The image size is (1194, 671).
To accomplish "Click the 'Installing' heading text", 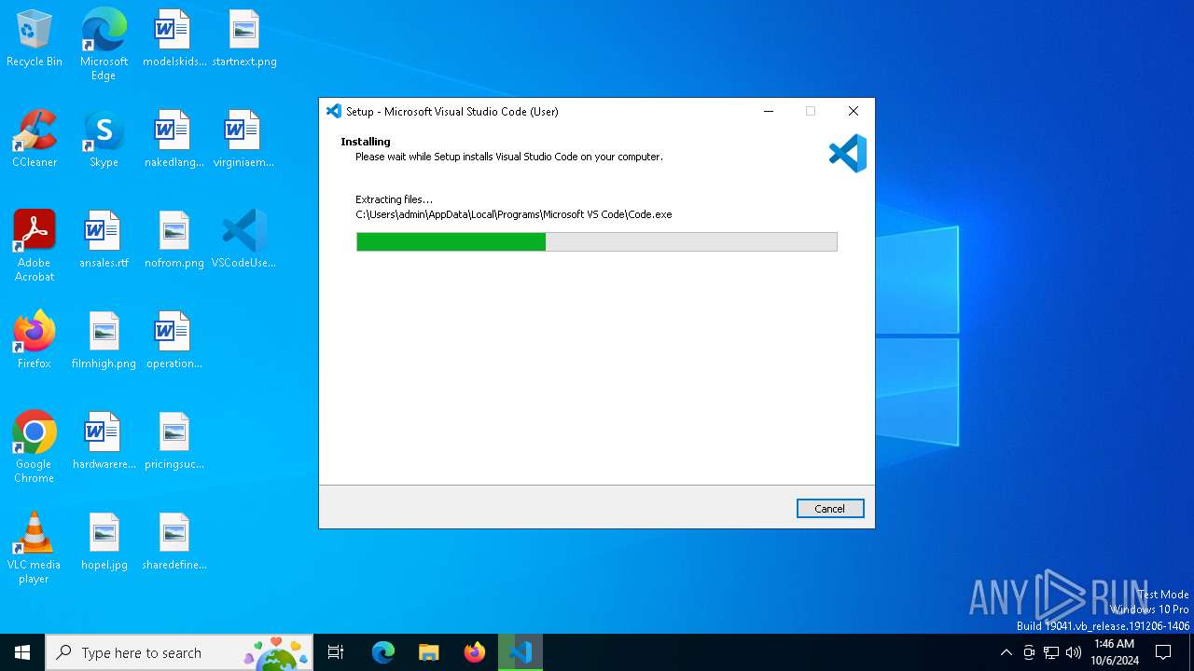I will (366, 142).
